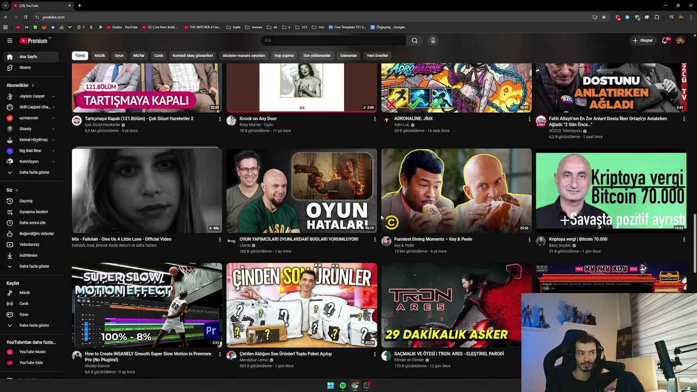Open YouTube Music from sidebar
The height and width of the screenshot is (392, 697).
[30, 352]
